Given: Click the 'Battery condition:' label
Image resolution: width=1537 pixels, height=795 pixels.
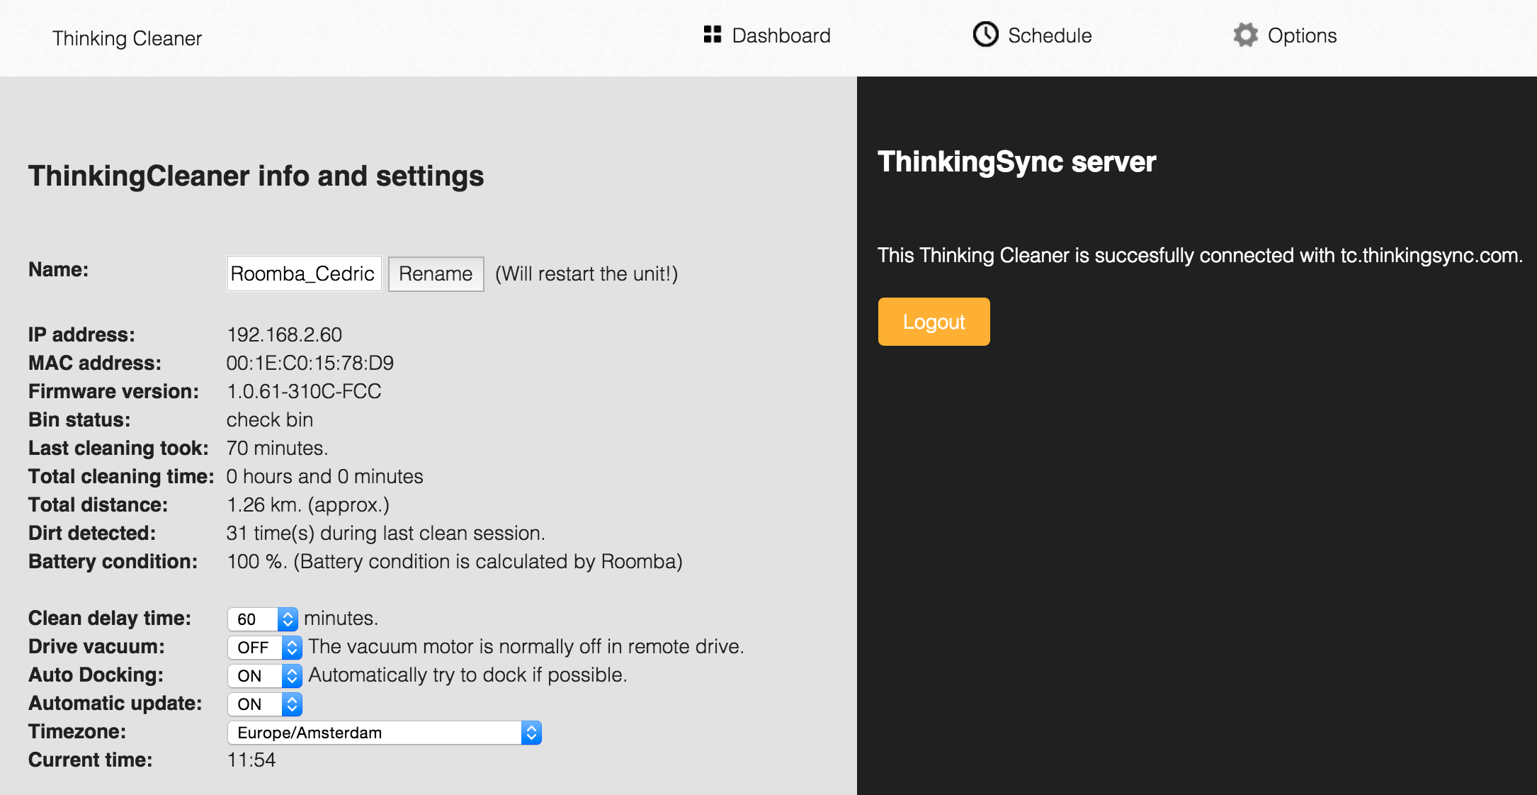Looking at the screenshot, I should click(113, 561).
